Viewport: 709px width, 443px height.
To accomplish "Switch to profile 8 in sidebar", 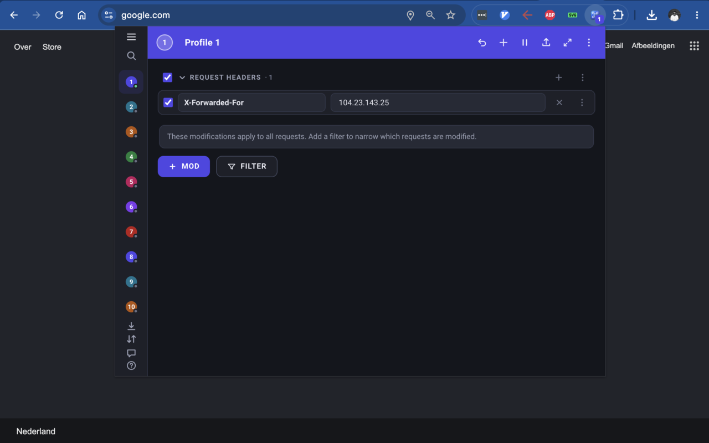I will (131, 256).
